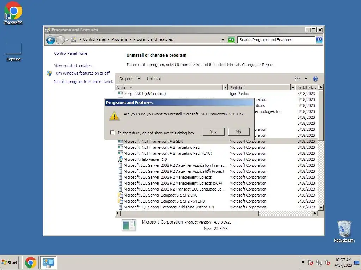361x270 pixels.
Task: Click the vertical scrollbar up arrow
Action: (321, 88)
